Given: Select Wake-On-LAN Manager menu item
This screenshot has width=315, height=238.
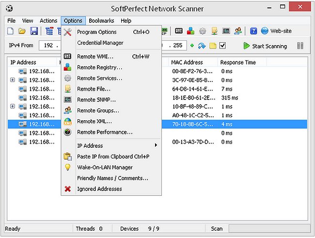Looking at the screenshot, I should (x=105, y=167).
